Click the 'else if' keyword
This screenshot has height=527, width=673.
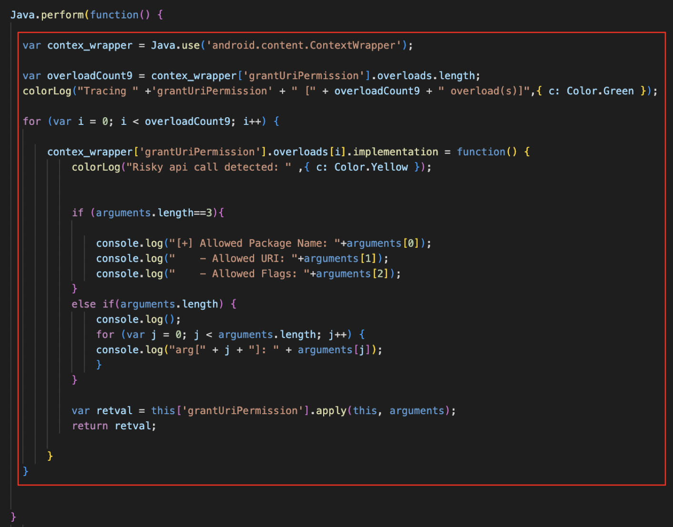pyautogui.click(x=93, y=304)
